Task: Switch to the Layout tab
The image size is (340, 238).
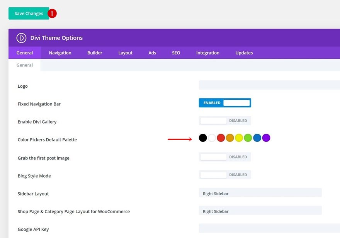Action: pos(125,53)
